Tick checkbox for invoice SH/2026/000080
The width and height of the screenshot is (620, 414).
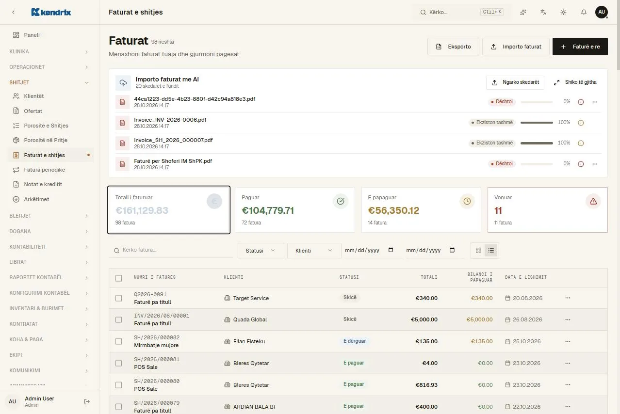pos(119,385)
